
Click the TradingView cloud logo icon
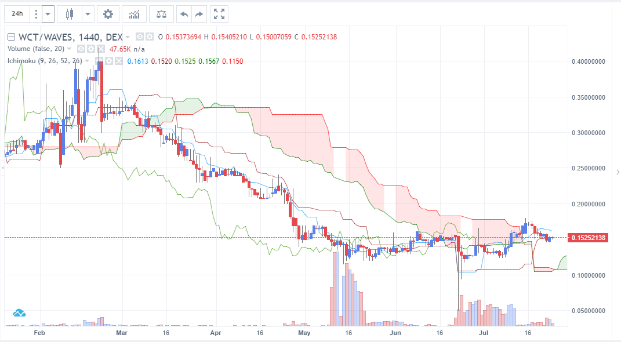pos(19,313)
